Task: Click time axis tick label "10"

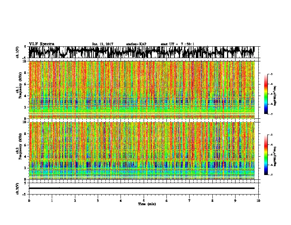Action: tap(258, 201)
